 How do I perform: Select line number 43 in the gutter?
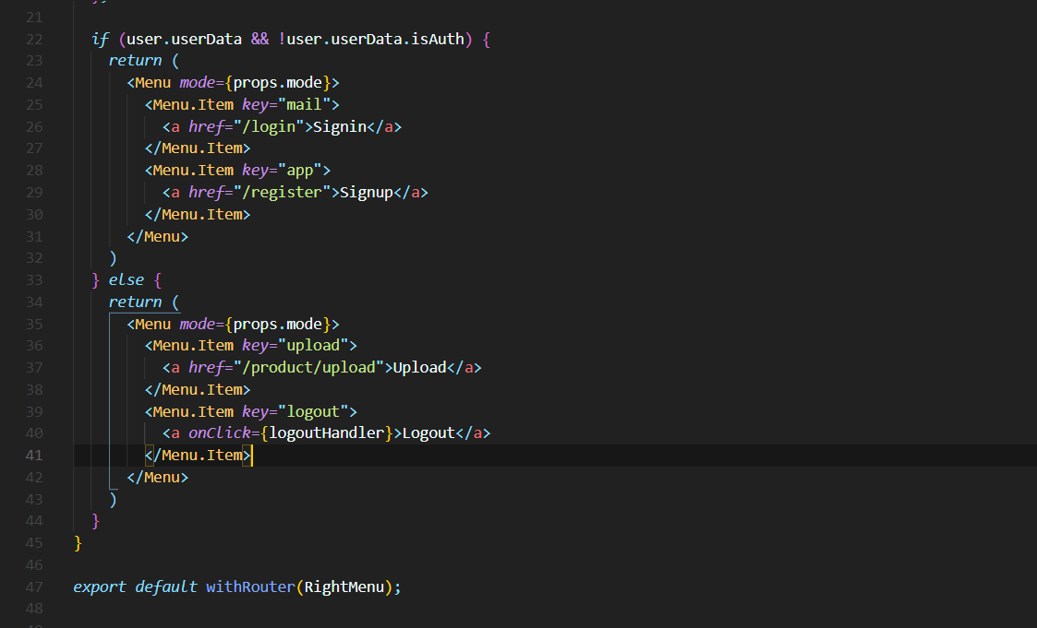click(x=34, y=499)
